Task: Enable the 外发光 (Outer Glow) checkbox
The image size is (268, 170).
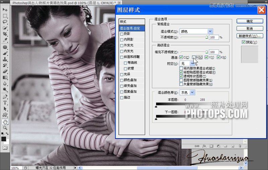Action: 122,45
